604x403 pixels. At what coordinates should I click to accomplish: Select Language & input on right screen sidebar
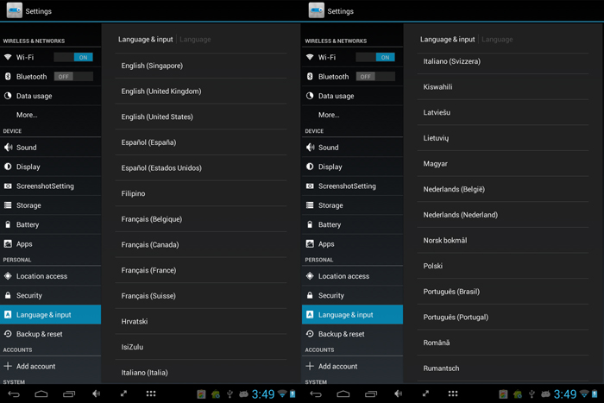pyautogui.click(x=352, y=315)
